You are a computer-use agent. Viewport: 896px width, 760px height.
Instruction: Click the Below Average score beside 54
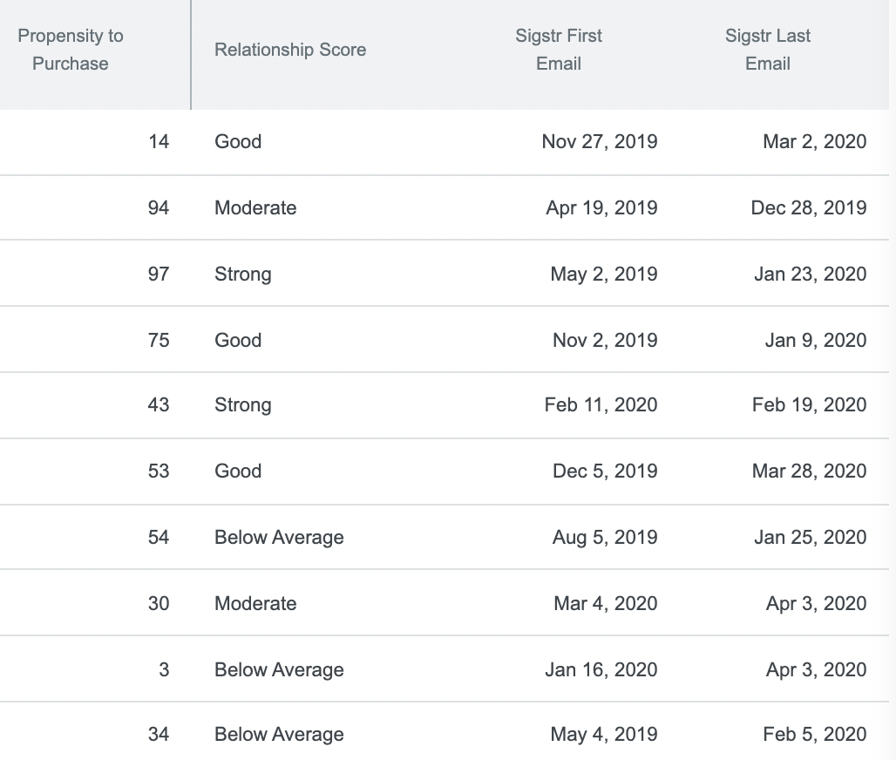(279, 538)
